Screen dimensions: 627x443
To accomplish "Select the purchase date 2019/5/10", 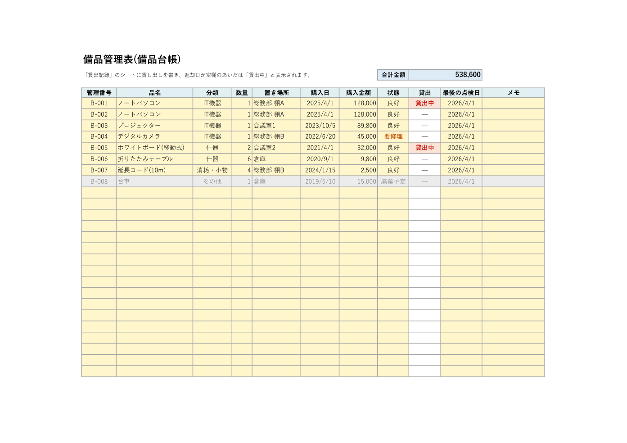I will [x=320, y=181].
